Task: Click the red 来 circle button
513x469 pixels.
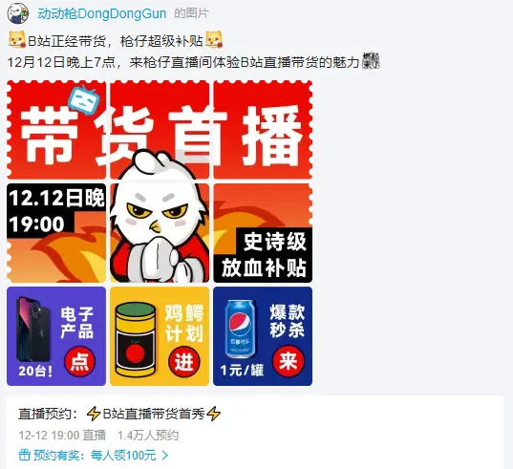Action: [289, 361]
